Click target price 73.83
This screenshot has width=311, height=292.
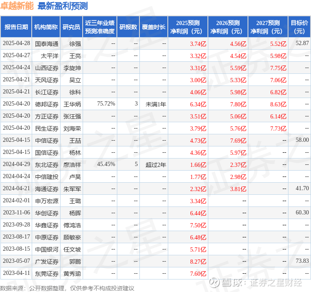(x=302, y=261)
